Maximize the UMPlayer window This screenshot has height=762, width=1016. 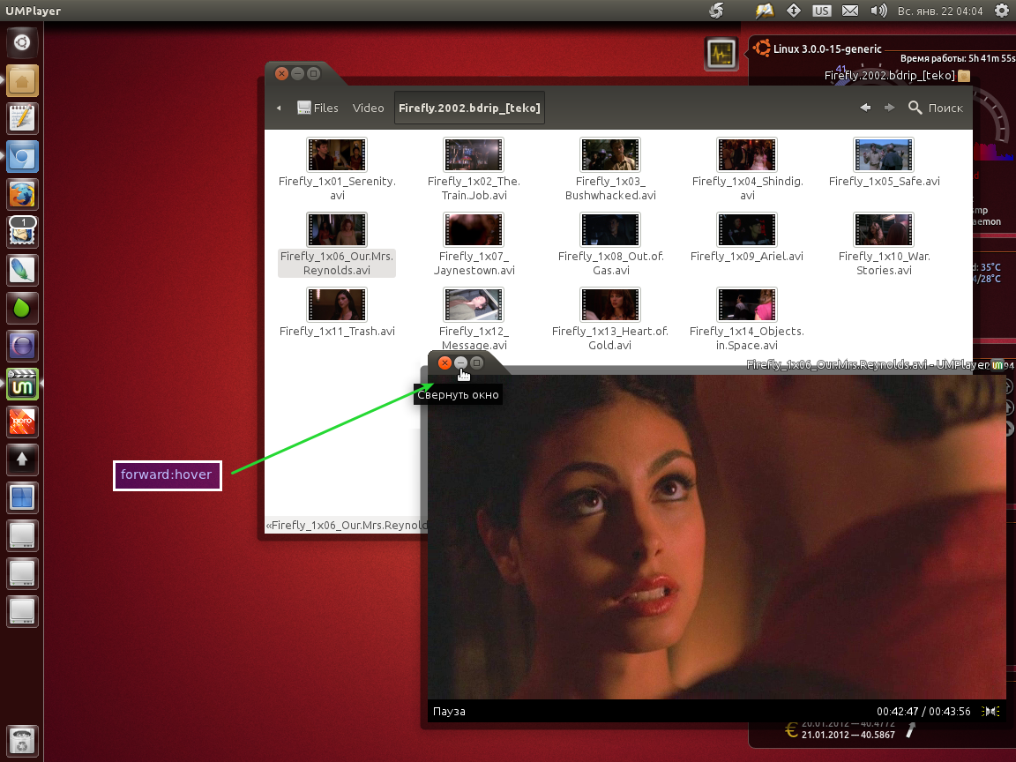(477, 362)
